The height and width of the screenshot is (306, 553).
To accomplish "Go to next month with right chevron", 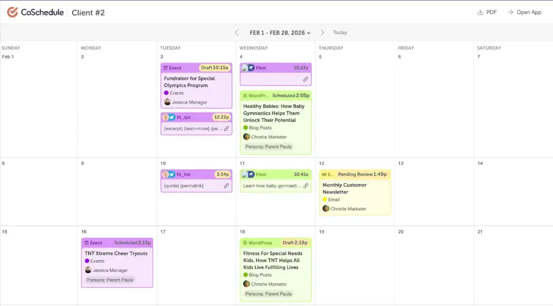I will click(322, 32).
